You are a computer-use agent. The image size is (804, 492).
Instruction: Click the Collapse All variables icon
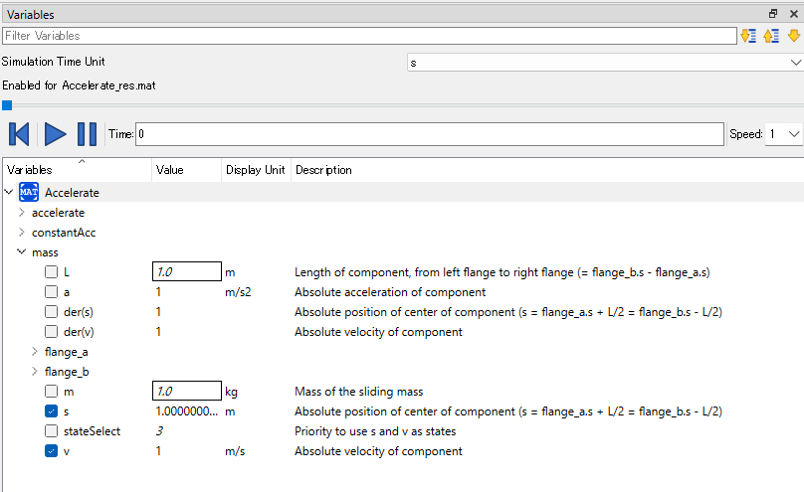coord(771,36)
